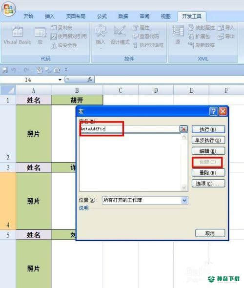Click View Code (查看代码) icon
The width and height of the screenshot is (244, 288).
[146, 37]
